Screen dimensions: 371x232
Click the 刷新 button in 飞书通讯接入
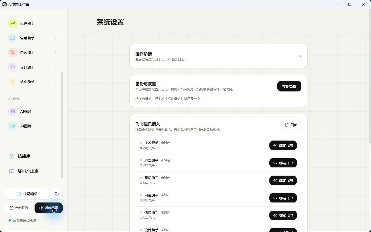pyautogui.click(x=291, y=125)
